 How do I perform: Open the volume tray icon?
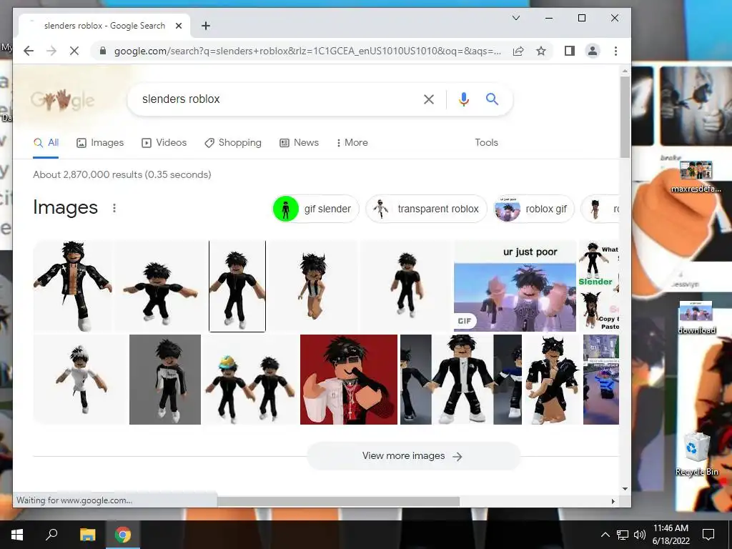click(x=640, y=535)
